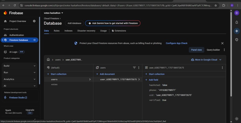Image resolution: width=241 pixels, height=123 pixels.
Task: Click the browser address bar URL
Action: coord(118,5)
